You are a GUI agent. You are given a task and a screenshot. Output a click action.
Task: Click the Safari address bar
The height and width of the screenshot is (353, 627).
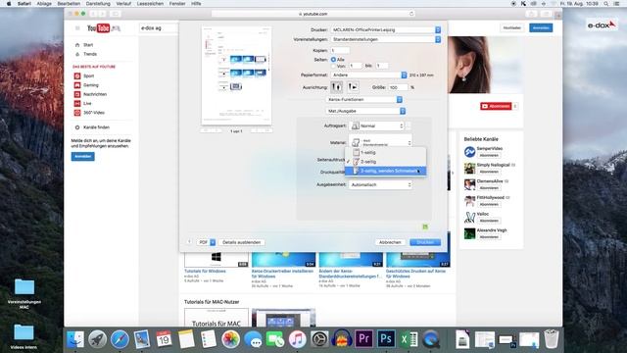coord(313,14)
